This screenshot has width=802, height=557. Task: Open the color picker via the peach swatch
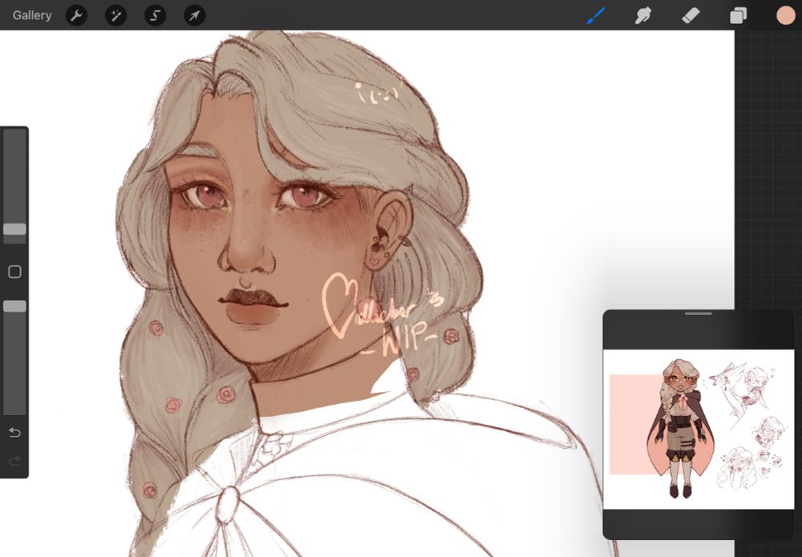(785, 15)
